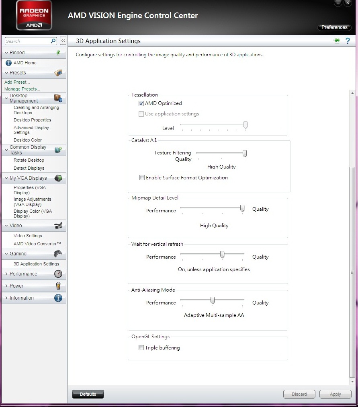The image size is (358, 407).
Task: Click the Gaming controller icon
Action: coord(58,254)
